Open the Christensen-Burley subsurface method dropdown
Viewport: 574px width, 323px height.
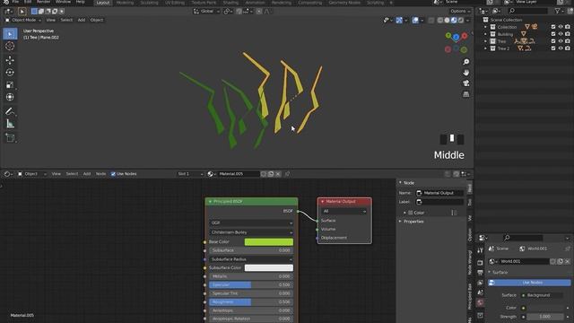click(251, 232)
